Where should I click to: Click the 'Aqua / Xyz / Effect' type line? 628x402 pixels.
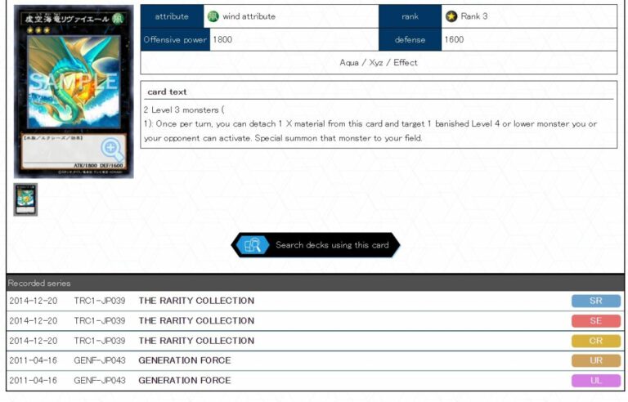pyautogui.click(x=379, y=62)
